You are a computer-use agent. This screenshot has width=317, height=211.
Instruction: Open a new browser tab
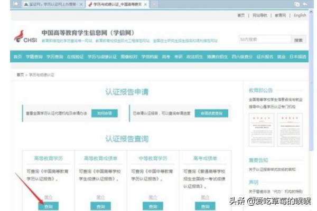[x=154, y=4]
